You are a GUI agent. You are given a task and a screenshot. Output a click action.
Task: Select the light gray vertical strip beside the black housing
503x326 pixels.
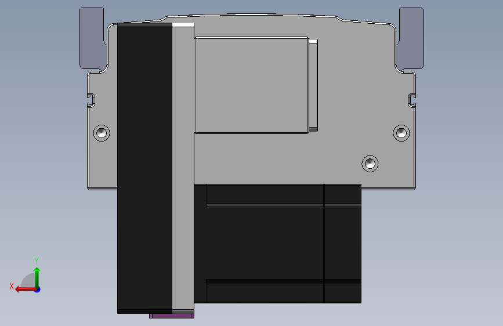click(x=183, y=168)
